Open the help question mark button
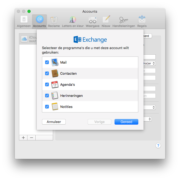Image resolution: width=180 pixels, height=180 pixels. coord(158,146)
